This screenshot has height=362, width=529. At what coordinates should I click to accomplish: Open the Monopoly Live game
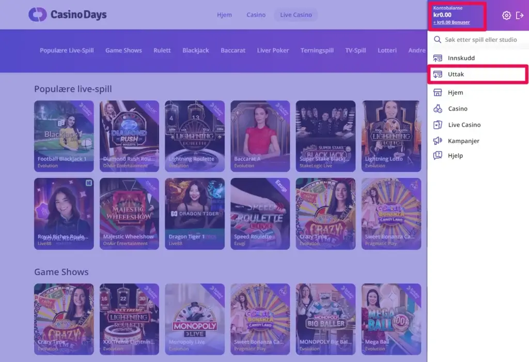click(195, 319)
